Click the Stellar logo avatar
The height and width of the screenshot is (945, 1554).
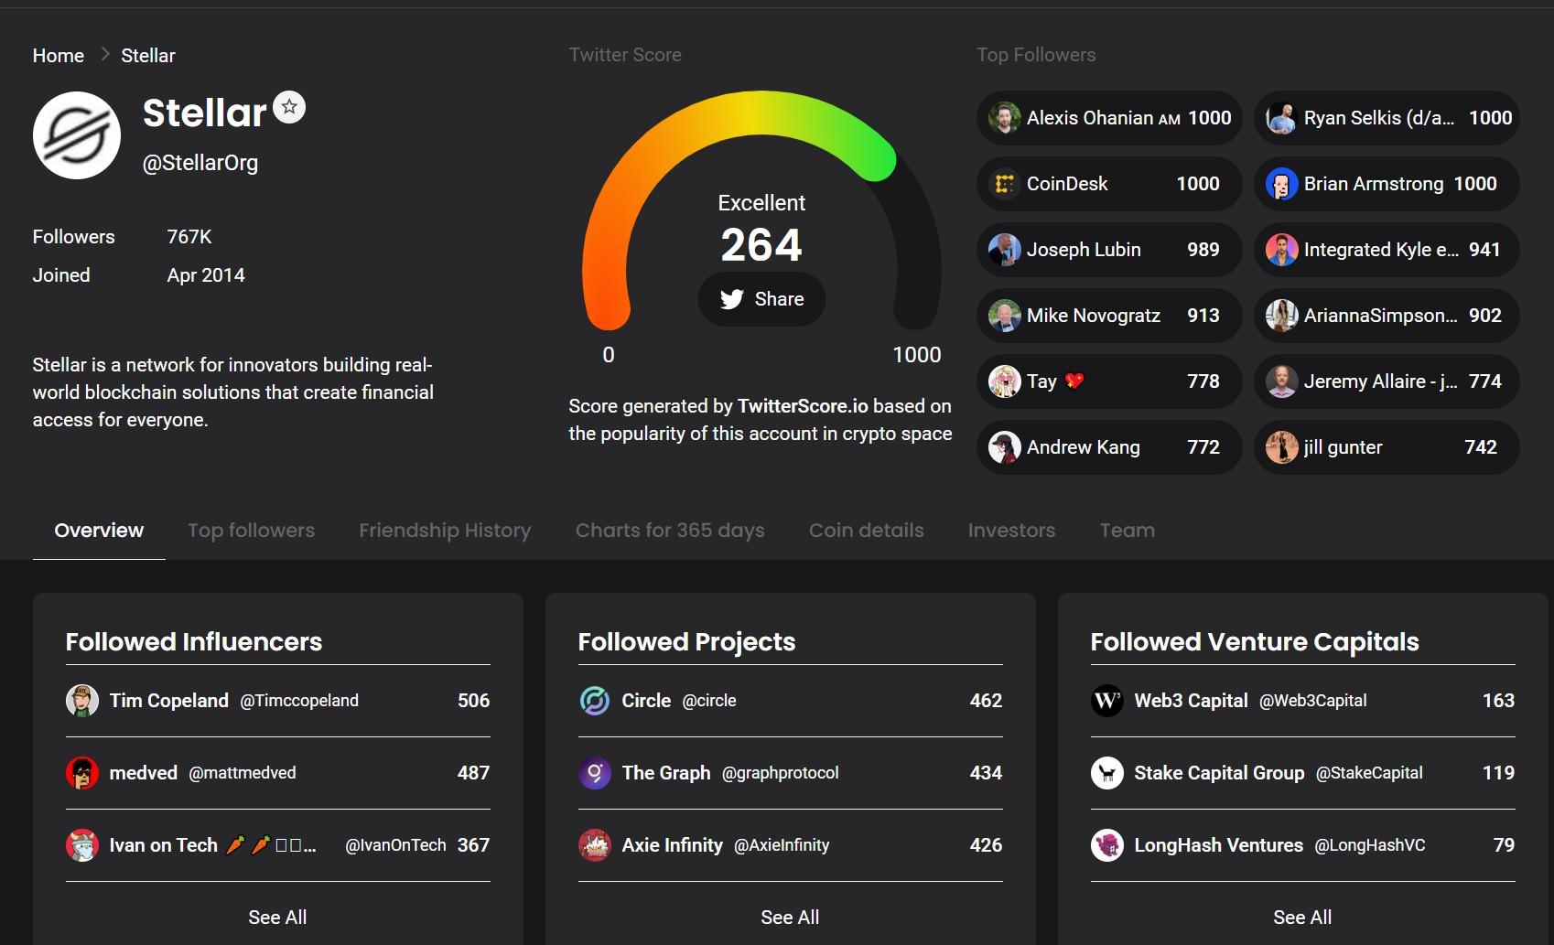click(77, 135)
